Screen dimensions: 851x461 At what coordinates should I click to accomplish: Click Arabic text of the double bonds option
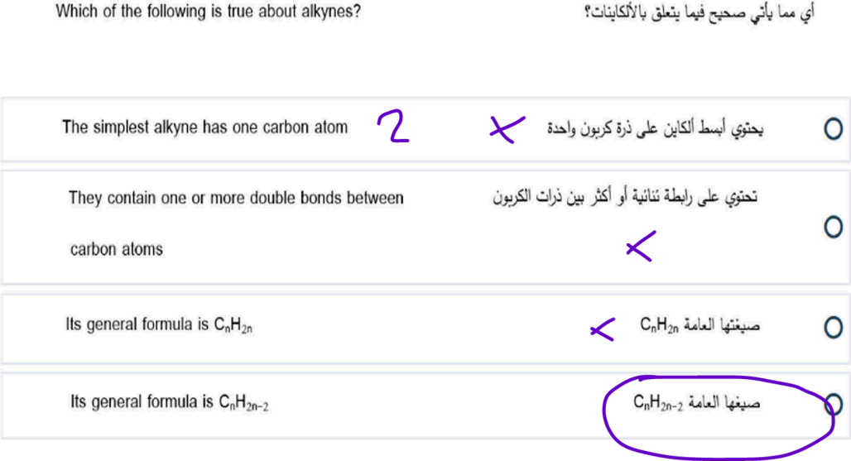pyautogui.click(x=625, y=197)
